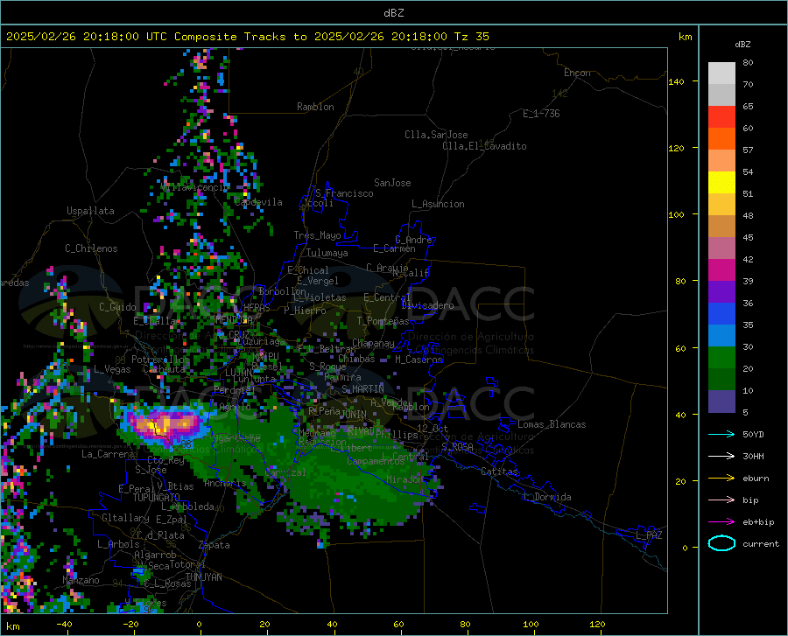This screenshot has width=788, height=636.
Task: Click the '100' tick on vertical km axis
Action: (676, 215)
